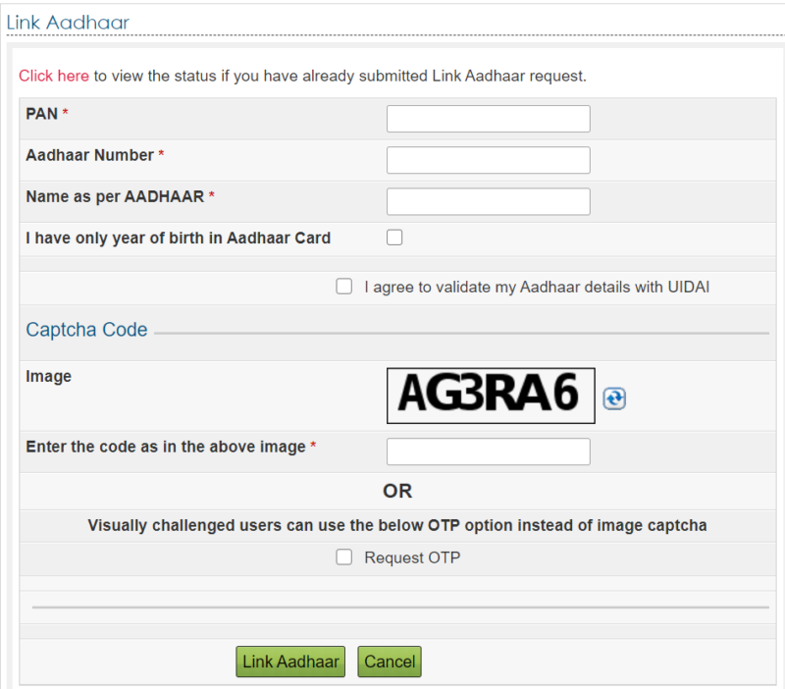Click the Enter the code label
This screenshot has width=785, height=689.
[x=166, y=447]
